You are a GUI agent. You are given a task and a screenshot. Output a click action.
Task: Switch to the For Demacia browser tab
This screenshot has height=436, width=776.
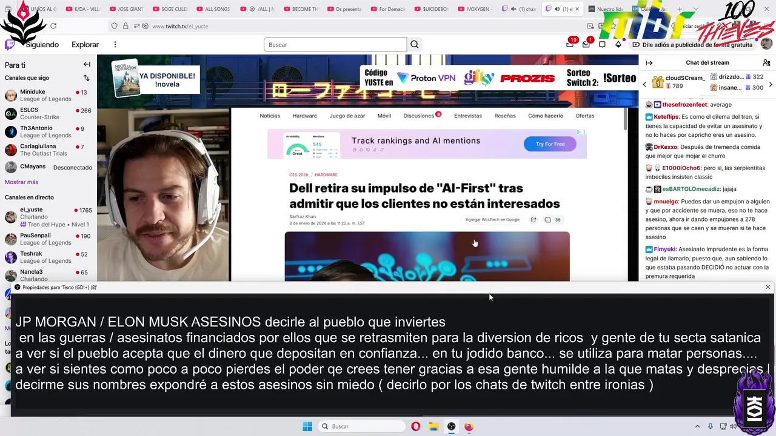click(387, 9)
